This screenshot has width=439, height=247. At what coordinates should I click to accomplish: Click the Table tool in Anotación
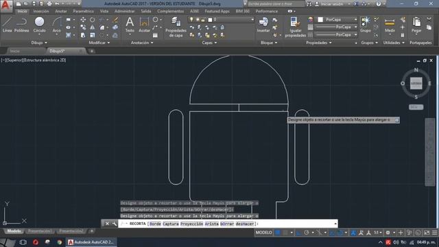coord(155,35)
